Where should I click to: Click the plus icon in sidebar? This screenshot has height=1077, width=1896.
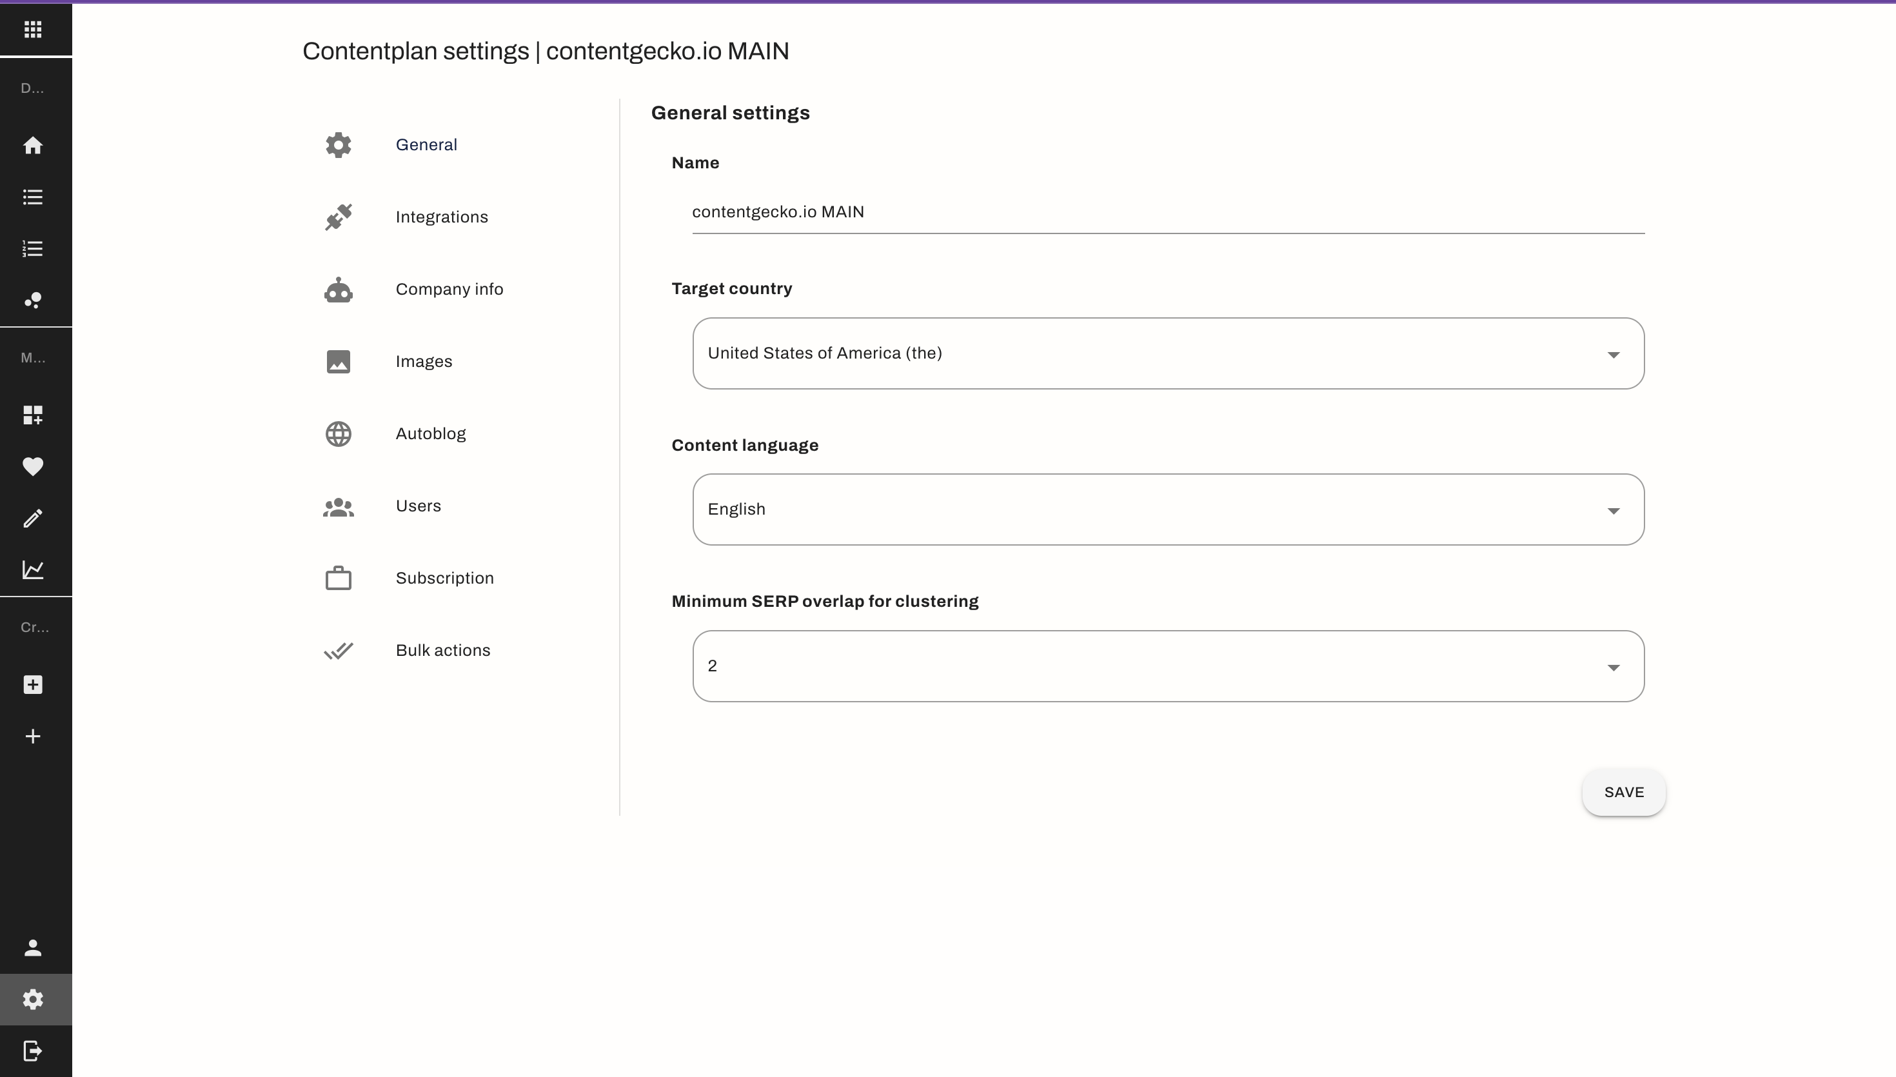(32, 736)
